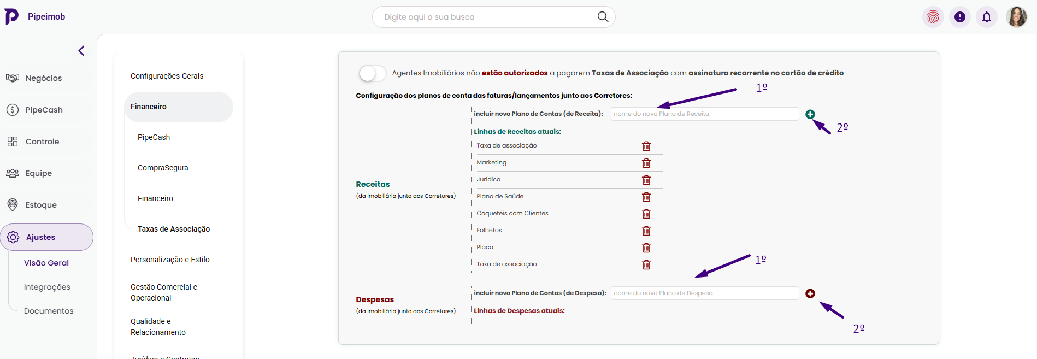Delete the Folhetos revenue line
1037x359 pixels.
pyautogui.click(x=646, y=231)
